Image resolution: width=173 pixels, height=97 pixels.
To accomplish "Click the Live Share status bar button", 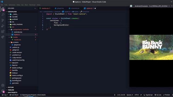I will tap(14, 95).
